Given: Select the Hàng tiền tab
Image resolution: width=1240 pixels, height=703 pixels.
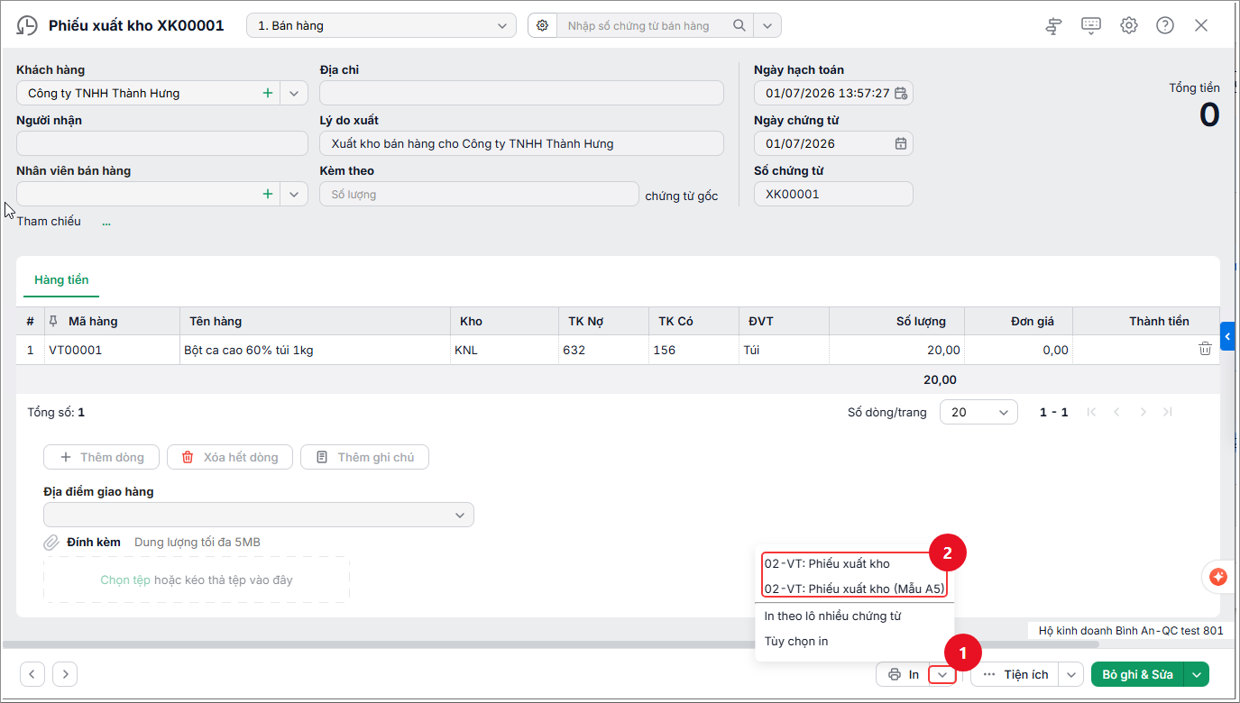Looking at the screenshot, I should [61, 280].
